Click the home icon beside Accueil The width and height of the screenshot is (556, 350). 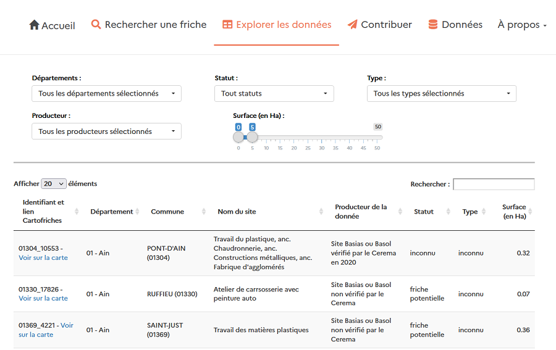34,25
